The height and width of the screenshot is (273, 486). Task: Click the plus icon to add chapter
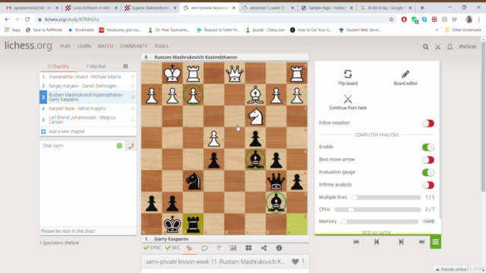[x=43, y=131]
